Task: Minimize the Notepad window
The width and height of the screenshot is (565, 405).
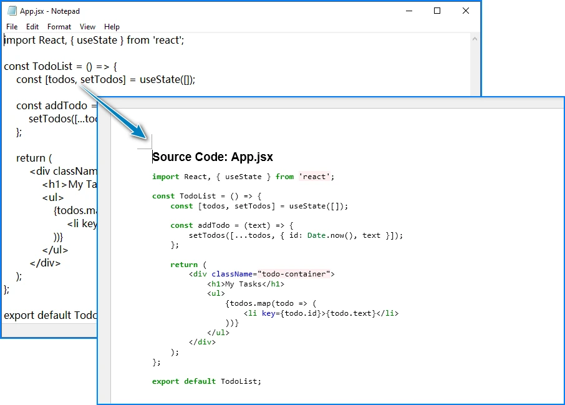Action: point(409,11)
